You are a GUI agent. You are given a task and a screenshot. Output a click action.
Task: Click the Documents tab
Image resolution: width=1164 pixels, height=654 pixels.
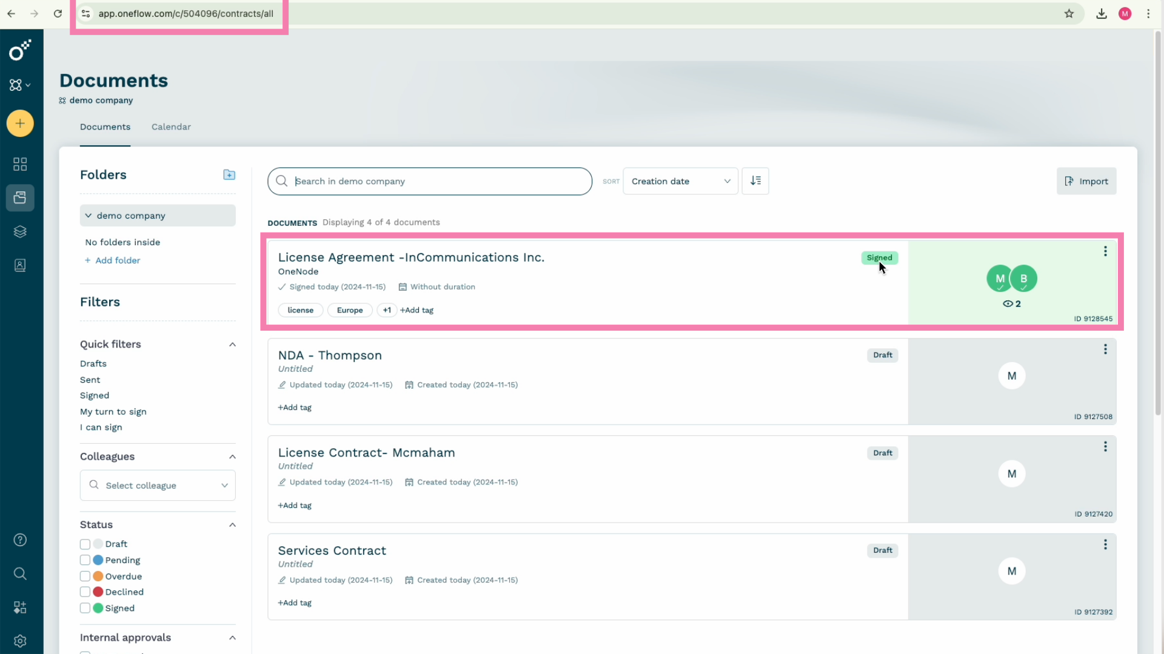pos(105,126)
